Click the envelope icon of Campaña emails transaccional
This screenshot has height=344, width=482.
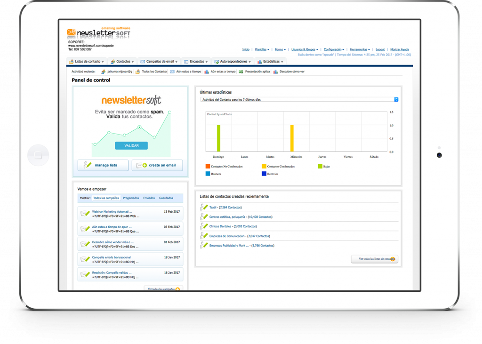pyautogui.click(x=85, y=259)
